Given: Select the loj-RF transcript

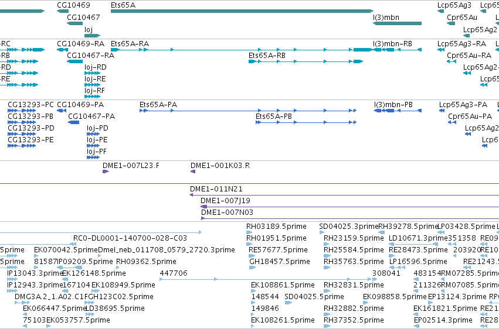Looking at the screenshot, I should pos(92,97).
